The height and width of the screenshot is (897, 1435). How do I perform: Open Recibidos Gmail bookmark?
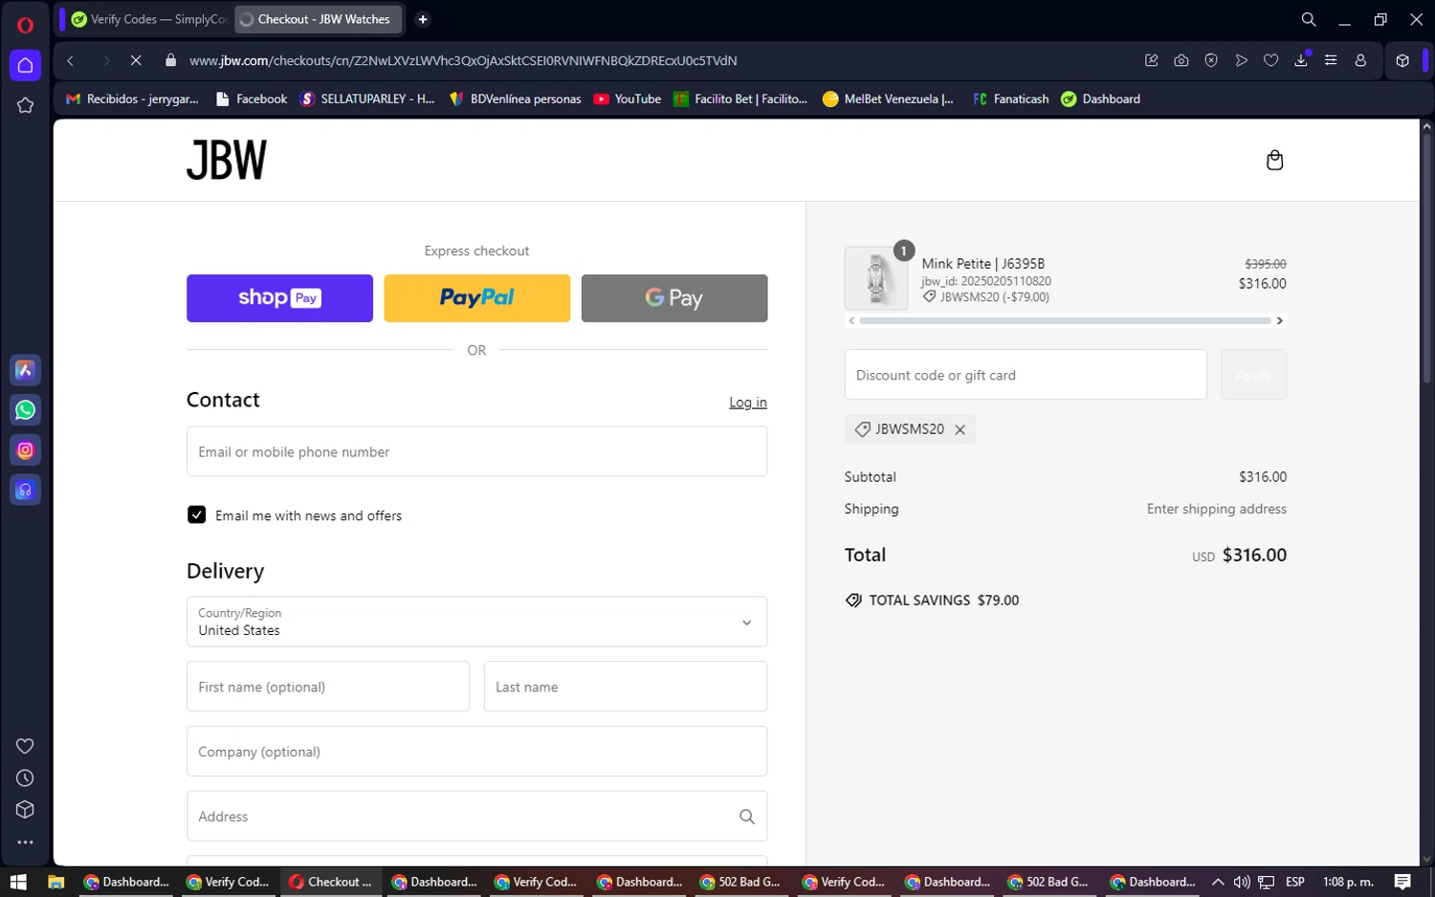click(132, 98)
